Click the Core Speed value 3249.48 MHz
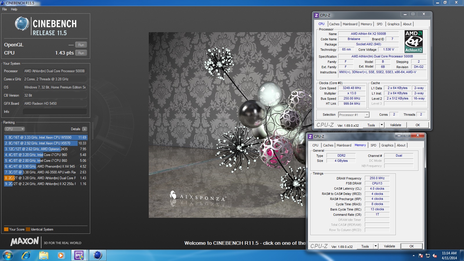Screen dimensions: 464x261 point(352,88)
